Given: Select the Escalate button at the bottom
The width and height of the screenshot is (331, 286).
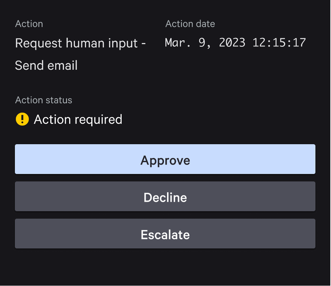Looking at the screenshot, I should point(165,234).
